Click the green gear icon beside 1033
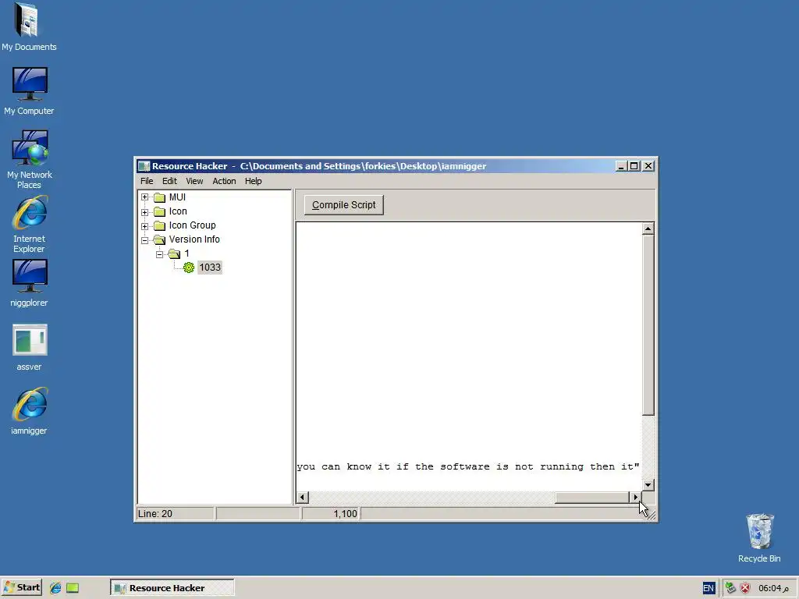The height and width of the screenshot is (599, 799). click(189, 268)
